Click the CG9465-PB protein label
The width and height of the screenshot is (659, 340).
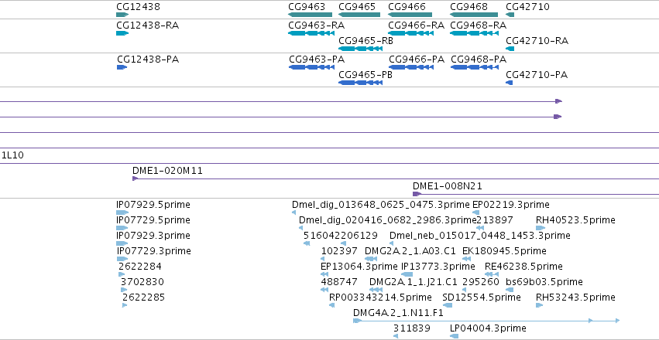click(x=366, y=75)
